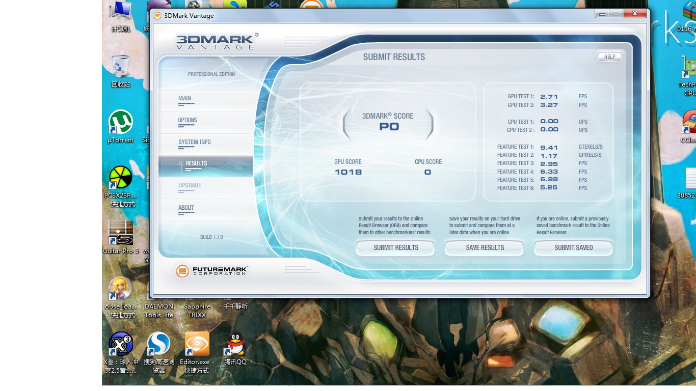Click FEATURE TEST 3 value 2.95
Image resolution: width=696 pixels, height=391 pixels.
(549, 164)
